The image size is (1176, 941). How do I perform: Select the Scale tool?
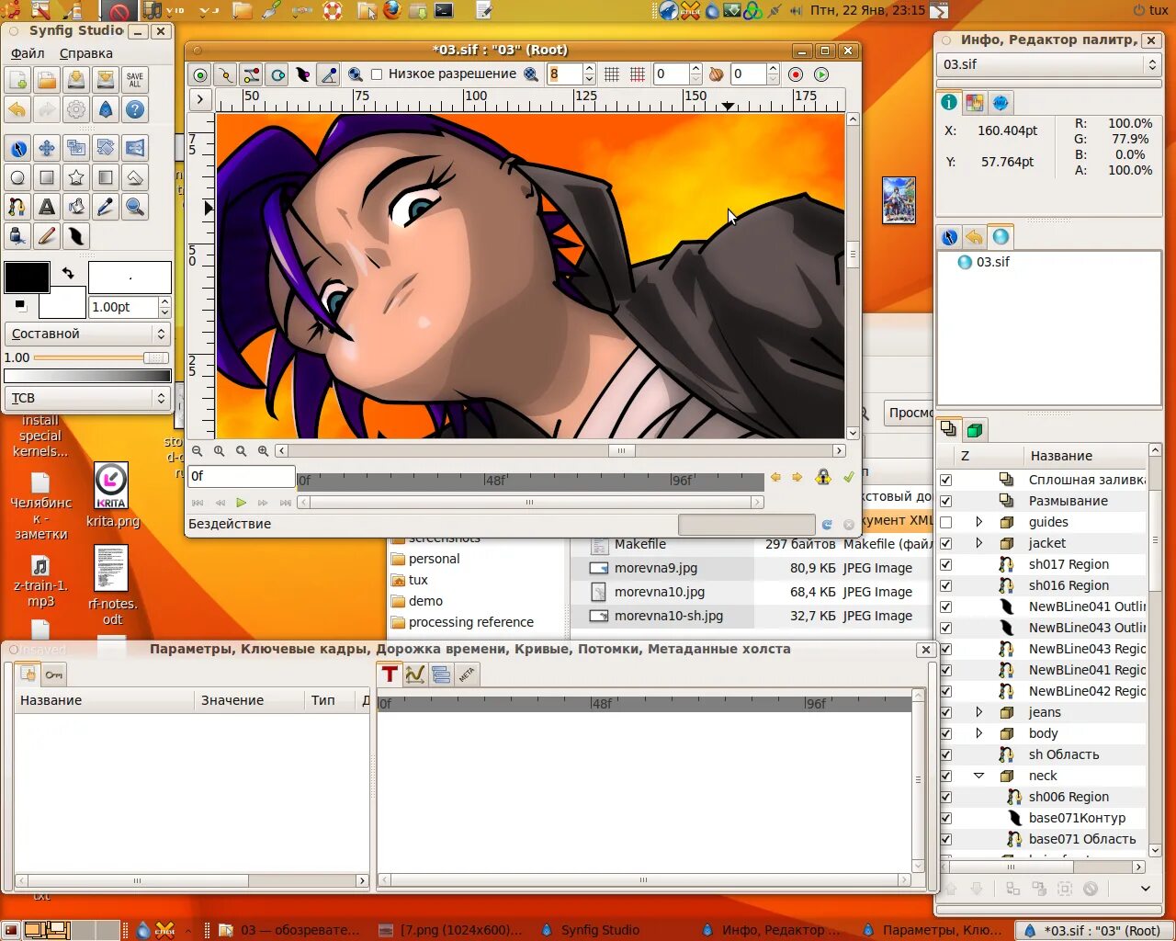[76, 148]
